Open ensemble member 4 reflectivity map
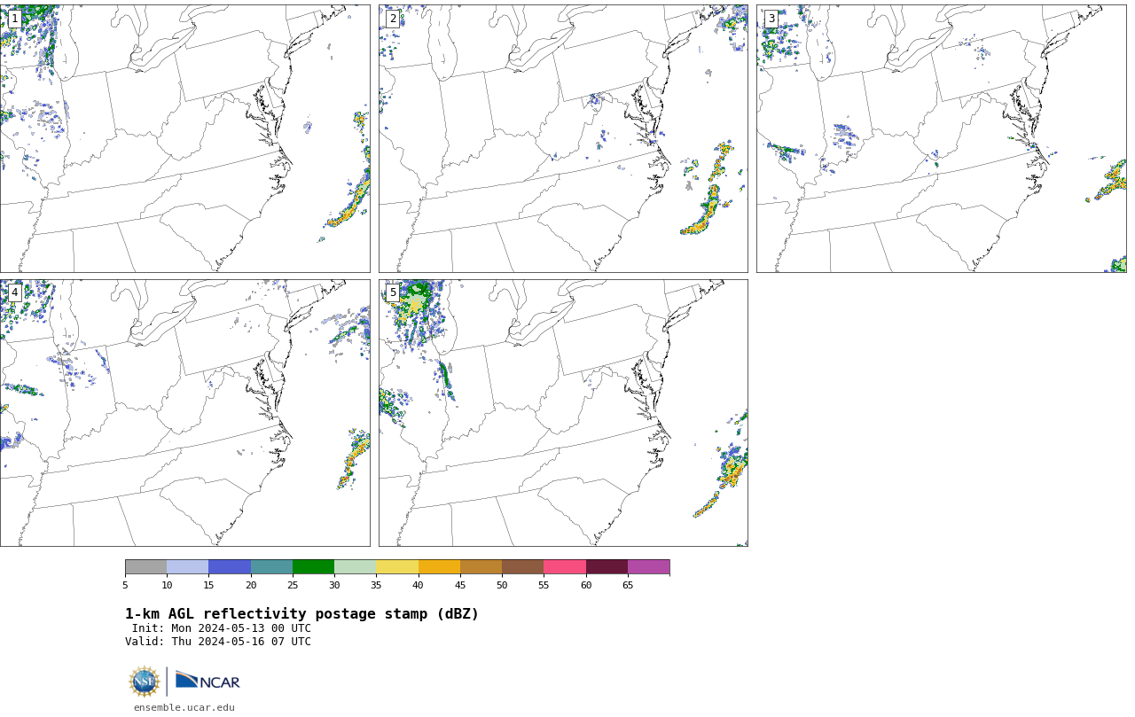 [x=184, y=413]
